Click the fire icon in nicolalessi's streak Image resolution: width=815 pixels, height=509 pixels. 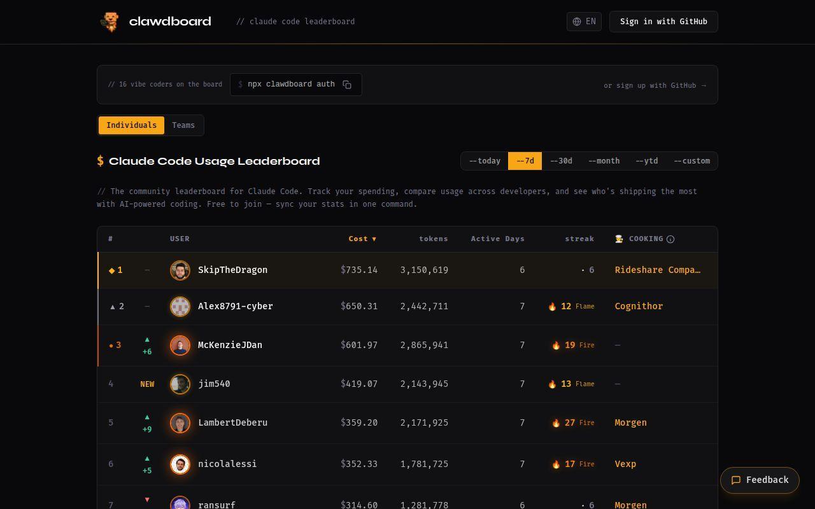tap(556, 464)
